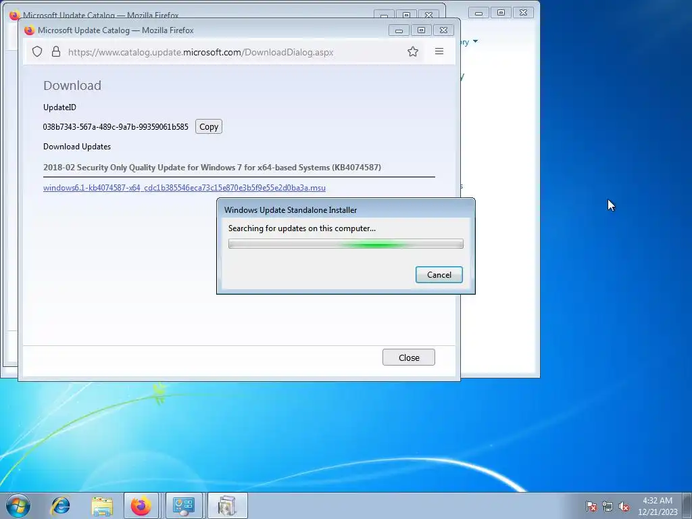
Task: Click the shield tracking protection icon
Action: (37, 51)
